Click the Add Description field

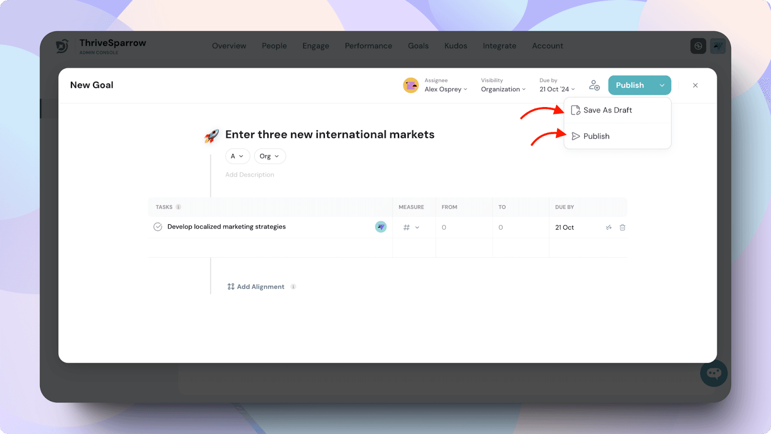[250, 175]
